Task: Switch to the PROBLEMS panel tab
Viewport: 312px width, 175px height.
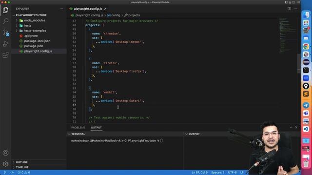Action: click(78, 127)
